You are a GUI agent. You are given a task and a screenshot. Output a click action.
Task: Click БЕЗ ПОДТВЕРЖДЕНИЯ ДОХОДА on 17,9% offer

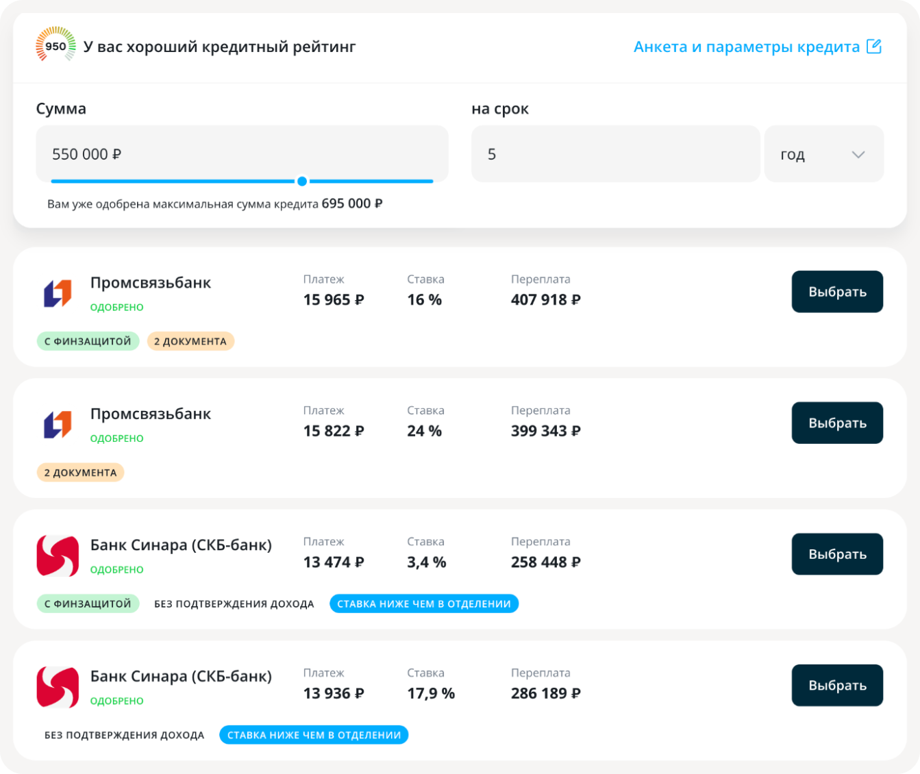click(x=124, y=735)
